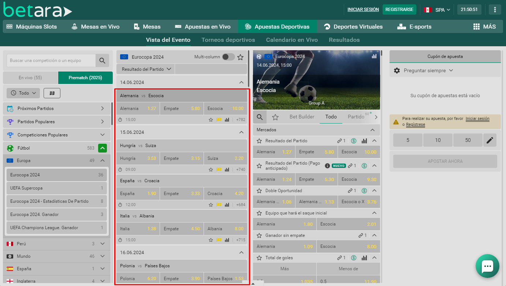Select Prematch (2025) view
The height and width of the screenshot is (286, 506).
85,78
